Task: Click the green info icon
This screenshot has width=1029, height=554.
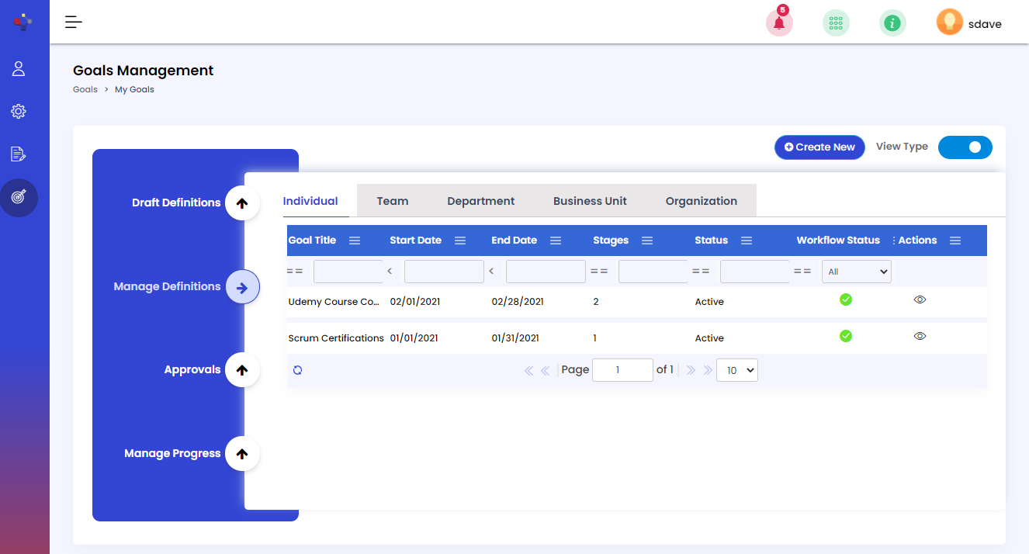Action: [x=892, y=23]
